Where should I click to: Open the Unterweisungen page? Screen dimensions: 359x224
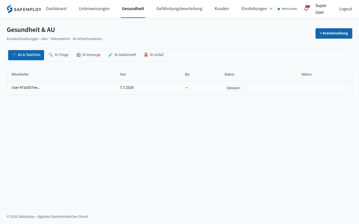[x=94, y=9]
